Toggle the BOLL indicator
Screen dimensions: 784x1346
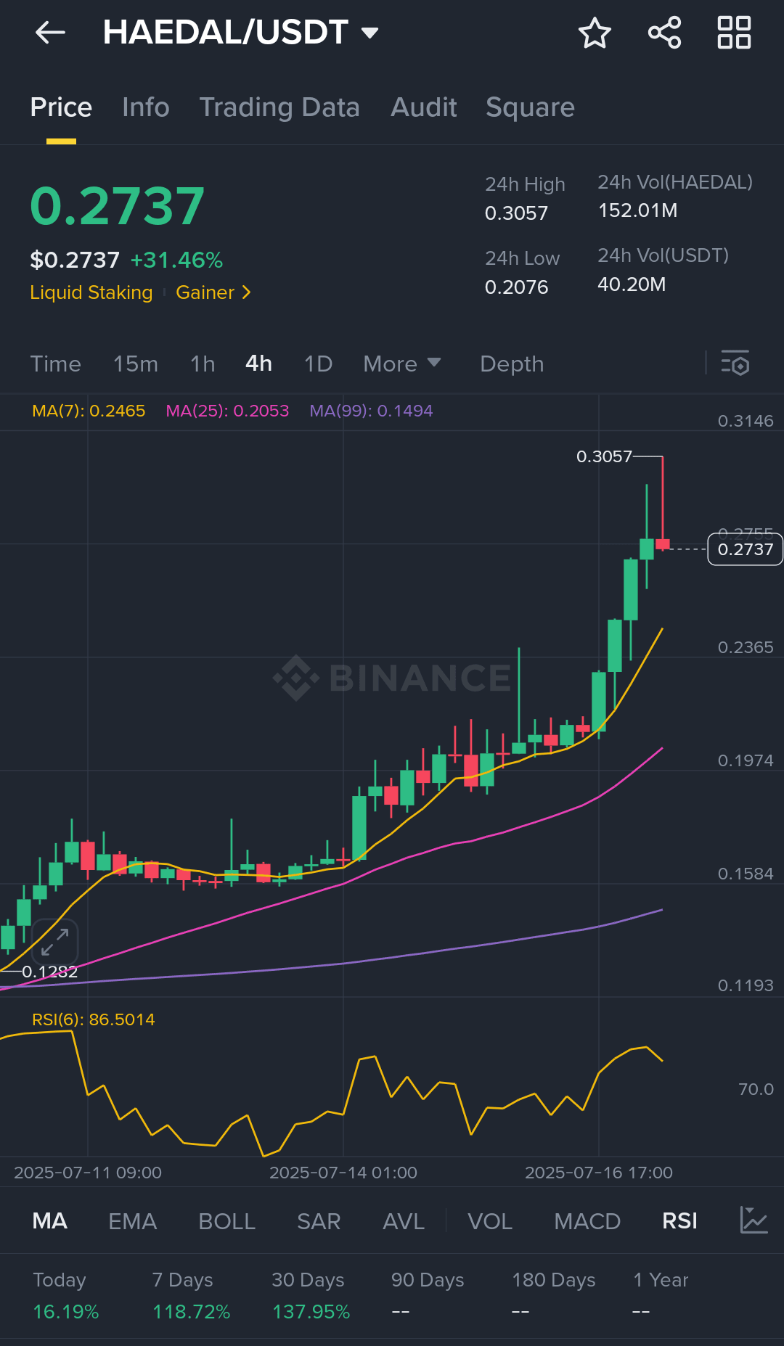[226, 1221]
